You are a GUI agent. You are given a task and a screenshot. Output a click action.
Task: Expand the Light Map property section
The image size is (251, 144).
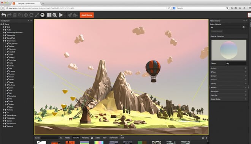tap(229, 95)
